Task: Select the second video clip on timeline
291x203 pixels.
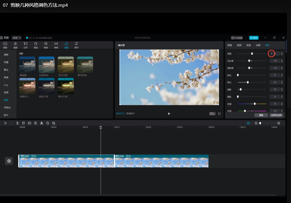Action: click(x=162, y=161)
